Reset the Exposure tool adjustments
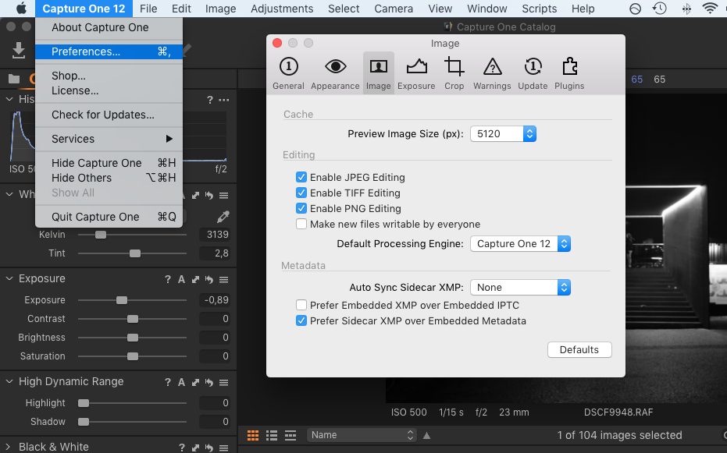Image resolution: width=727 pixels, height=453 pixels. [209, 279]
